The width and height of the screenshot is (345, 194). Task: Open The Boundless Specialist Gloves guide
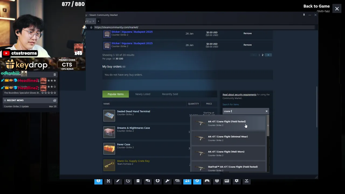tap(22, 93)
